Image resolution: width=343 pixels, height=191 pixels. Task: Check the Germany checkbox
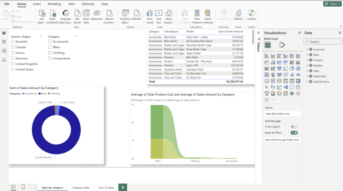13,58
